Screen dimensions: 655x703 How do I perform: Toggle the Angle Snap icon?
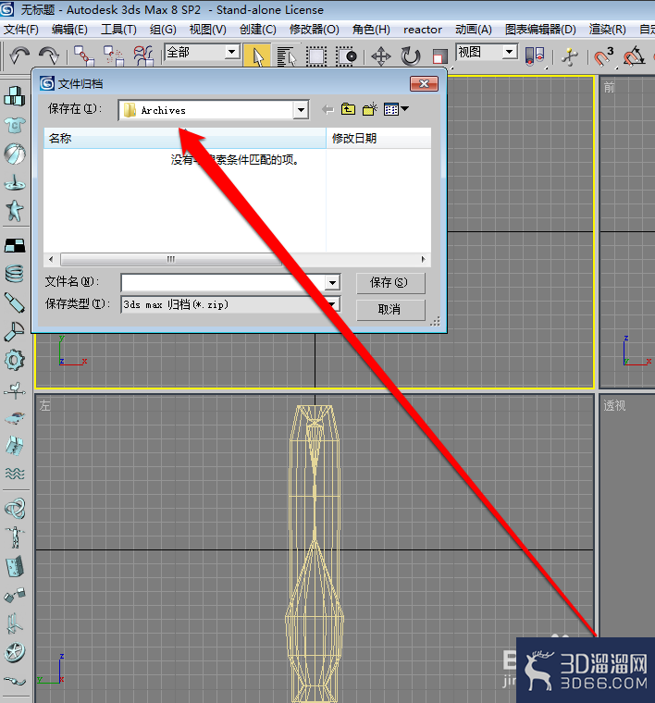[634, 56]
